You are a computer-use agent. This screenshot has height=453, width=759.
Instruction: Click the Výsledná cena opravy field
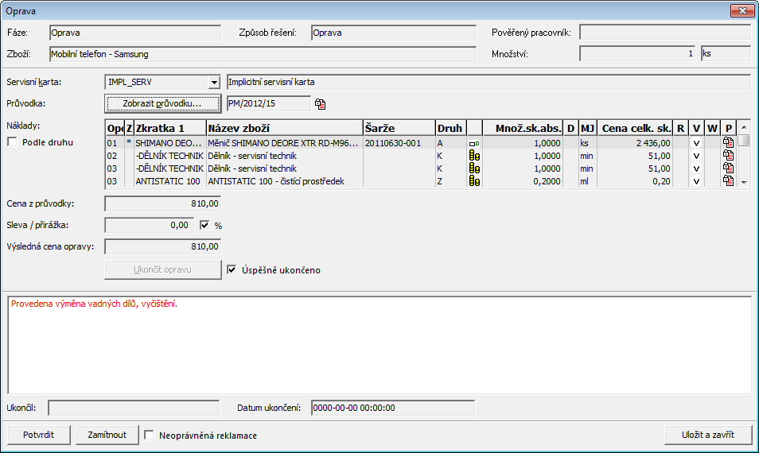[x=162, y=246]
